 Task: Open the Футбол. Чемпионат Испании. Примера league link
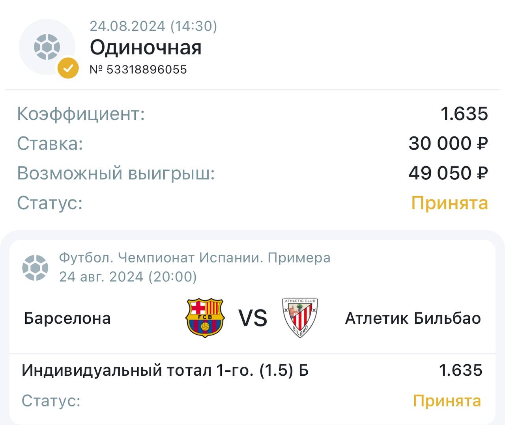(195, 258)
